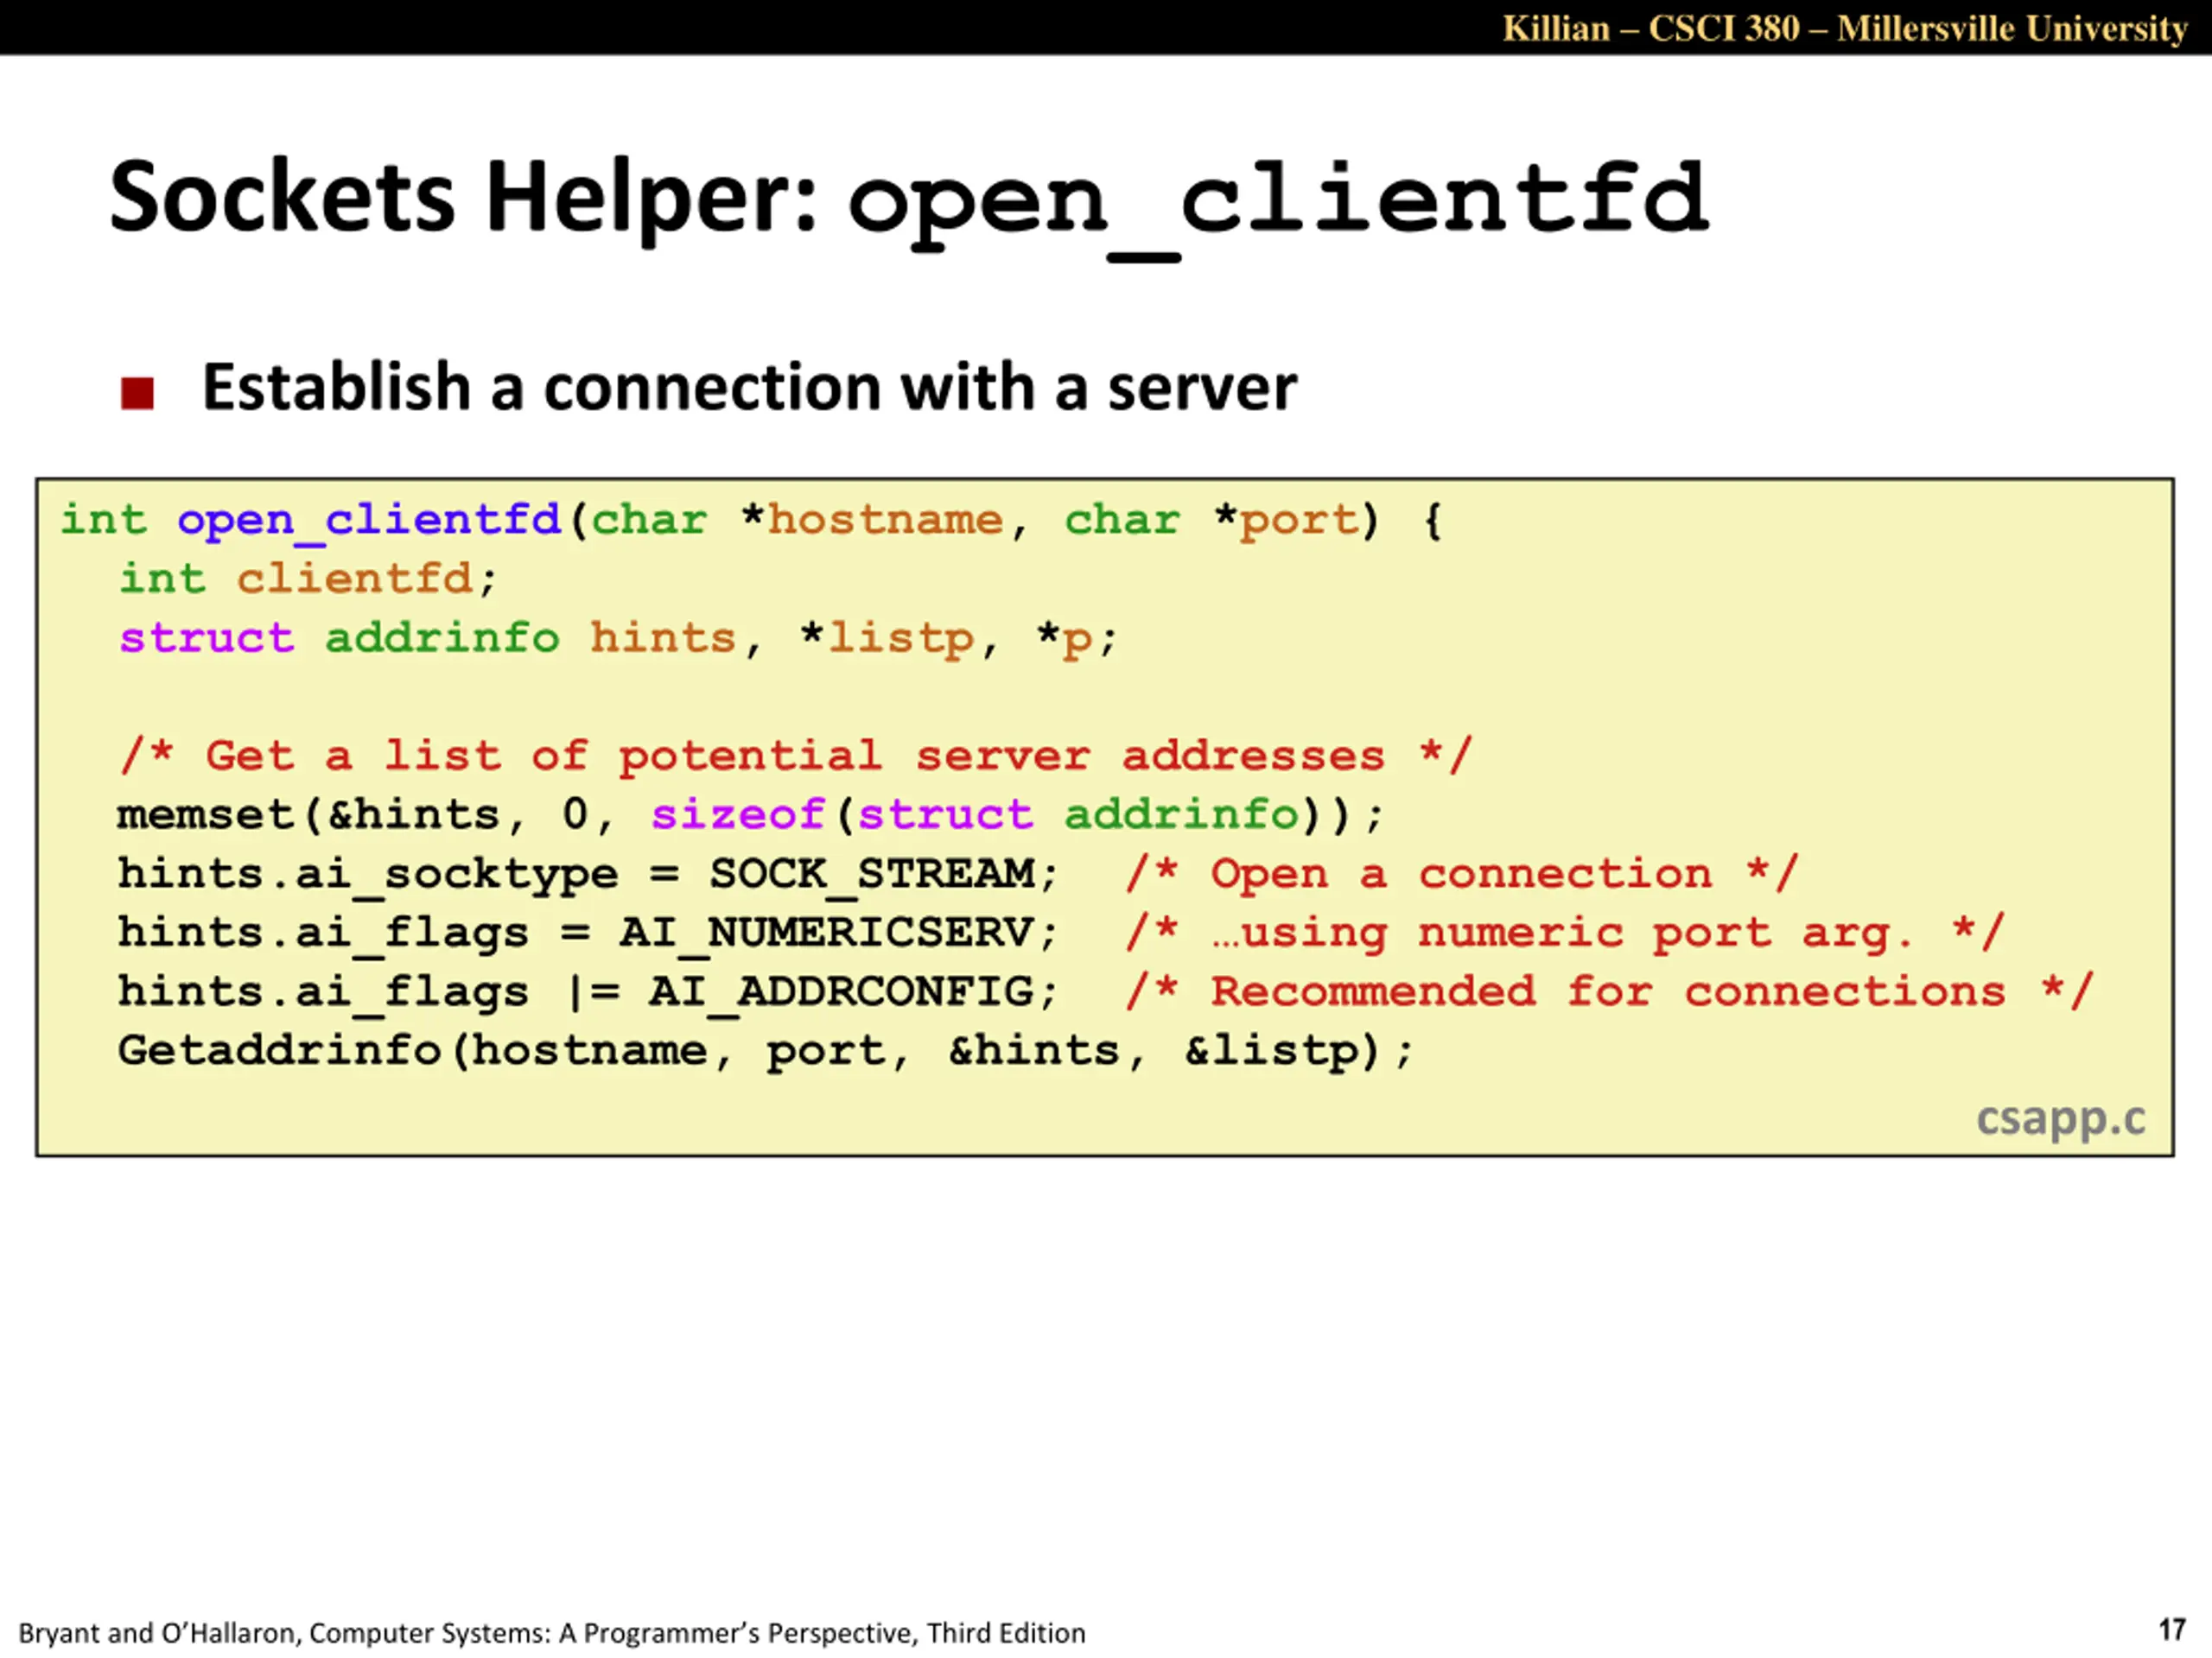Viewport: 2212px width, 1658px height.
Task: Click the 'int clientfd;' declaration line
Action: [307, 579]
